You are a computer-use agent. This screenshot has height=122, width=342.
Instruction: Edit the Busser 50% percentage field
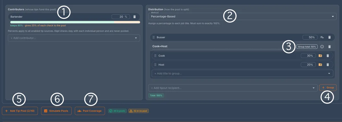310,37
